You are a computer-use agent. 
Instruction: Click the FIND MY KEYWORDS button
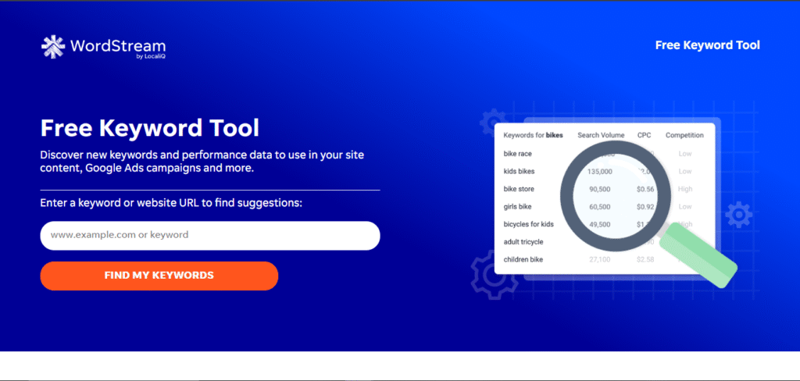pos(159,276)
